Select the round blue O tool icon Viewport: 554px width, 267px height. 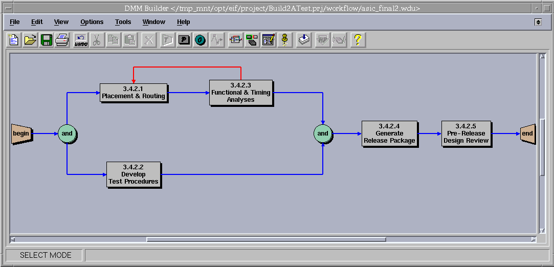[200, 40]
